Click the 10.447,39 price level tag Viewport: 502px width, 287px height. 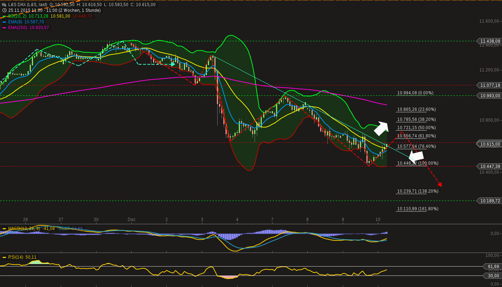click(x=489, y=166)
